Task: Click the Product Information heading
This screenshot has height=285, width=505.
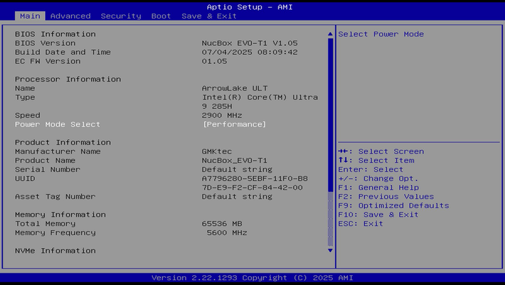Action: (63, 142)
